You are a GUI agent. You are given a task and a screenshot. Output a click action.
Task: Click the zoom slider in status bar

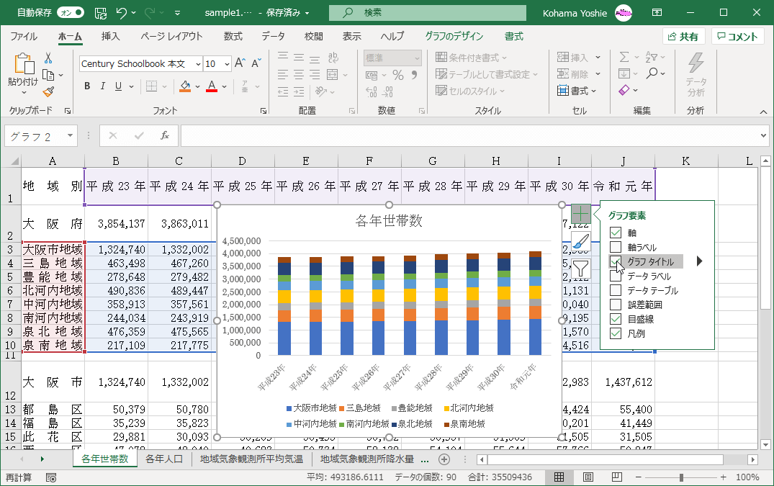[681, 477]
